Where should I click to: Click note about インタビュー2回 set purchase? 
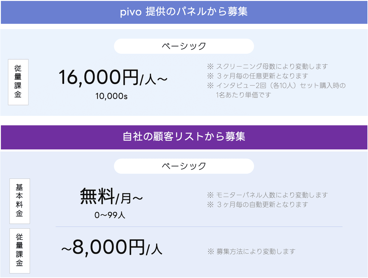coord(277,85)
